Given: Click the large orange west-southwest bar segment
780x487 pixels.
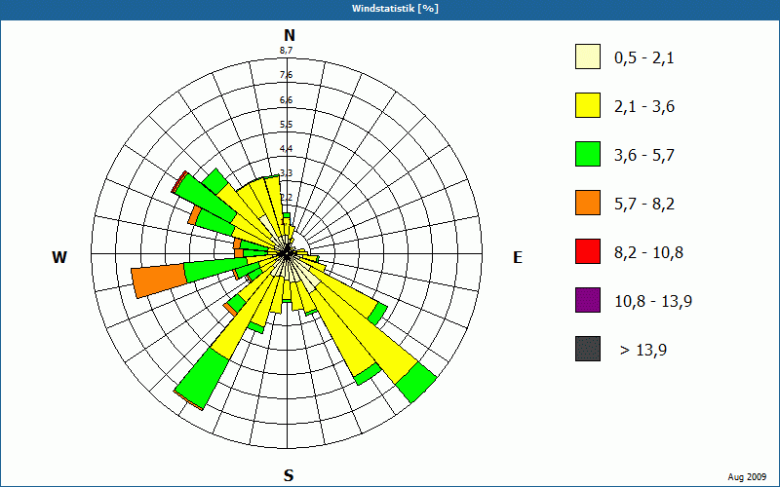Looking at the screenshot, I should [159, 281].
